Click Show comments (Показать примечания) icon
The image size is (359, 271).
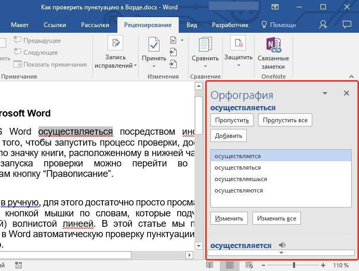[17, 64]
